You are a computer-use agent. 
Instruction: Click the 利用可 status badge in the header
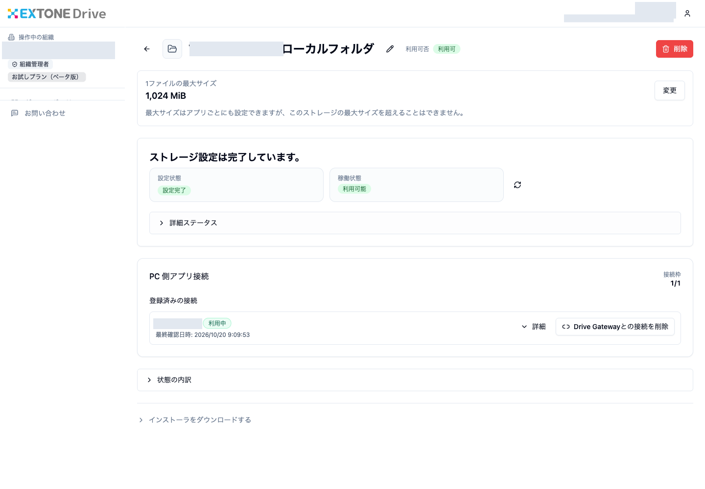[446, 49]
